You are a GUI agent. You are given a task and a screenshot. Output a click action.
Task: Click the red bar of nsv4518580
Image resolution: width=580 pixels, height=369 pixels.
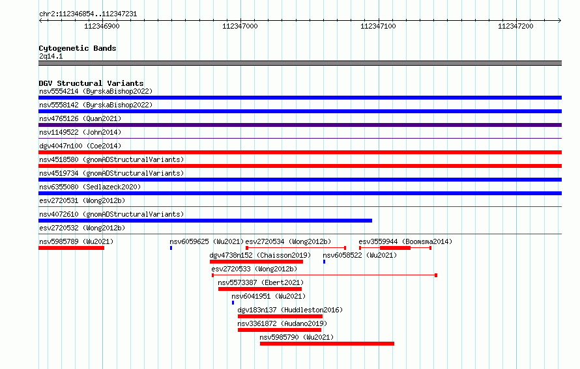300,166
